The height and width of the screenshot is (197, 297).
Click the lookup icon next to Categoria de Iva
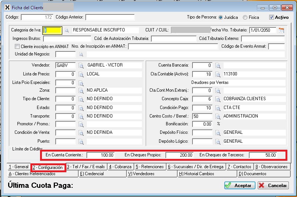67,30
